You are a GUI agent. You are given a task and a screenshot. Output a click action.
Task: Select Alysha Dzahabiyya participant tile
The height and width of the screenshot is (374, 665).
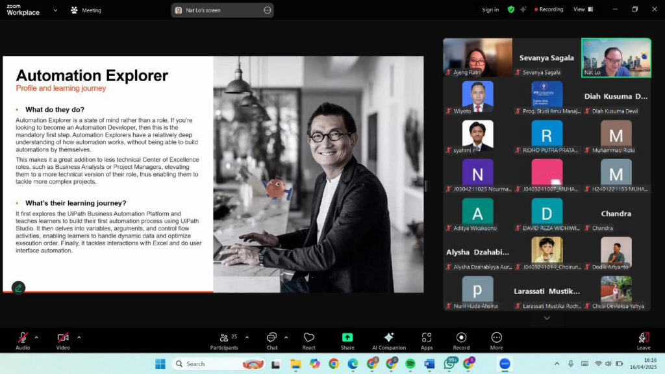pyautogui.click(x=477, y=253)
